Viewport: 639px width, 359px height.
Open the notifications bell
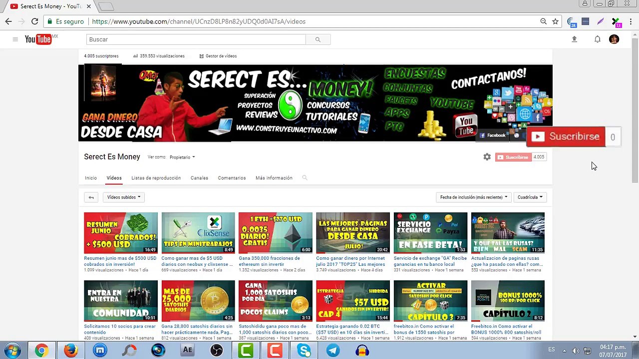(x=598, y=39)
